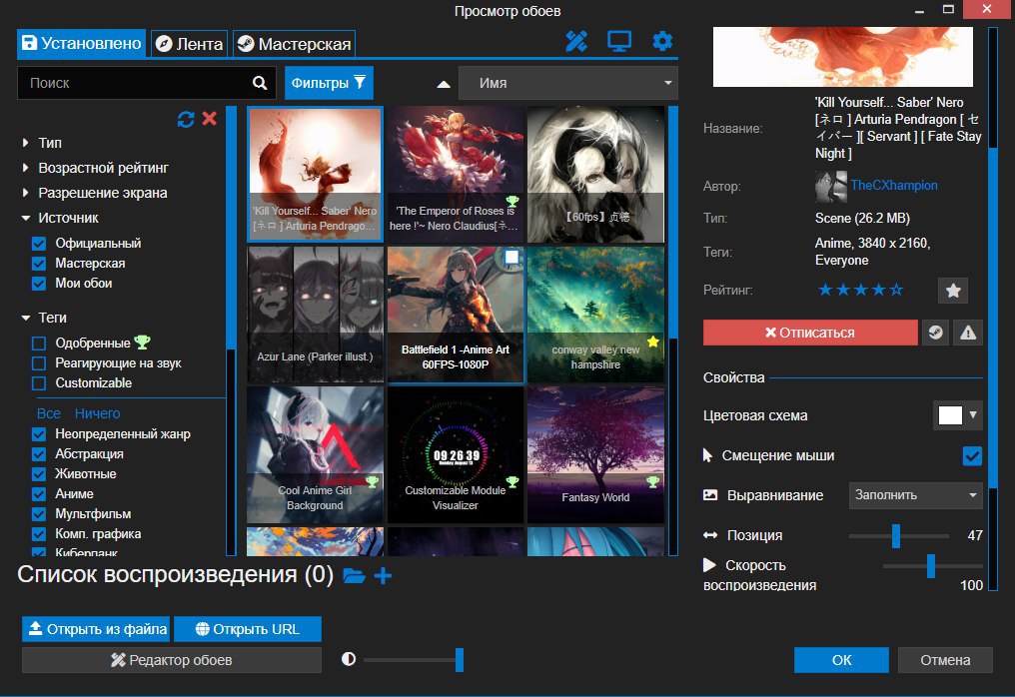Screen dimensions: 1015x697
Task: Click the brightness contrast icon
Action: point(349,659)
